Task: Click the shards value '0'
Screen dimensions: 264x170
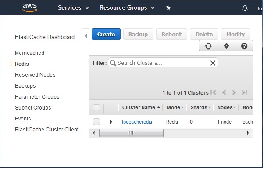Action: [x=191, y=122]
